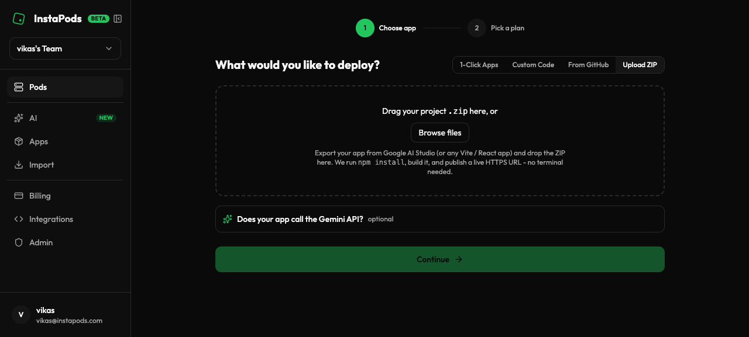Click the AI sparkle icon in sidebar
This screenshot has height=337, width=749.
18,118
